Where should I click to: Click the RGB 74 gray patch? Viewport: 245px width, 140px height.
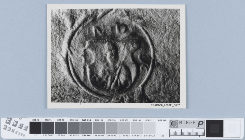coord(48,128)
